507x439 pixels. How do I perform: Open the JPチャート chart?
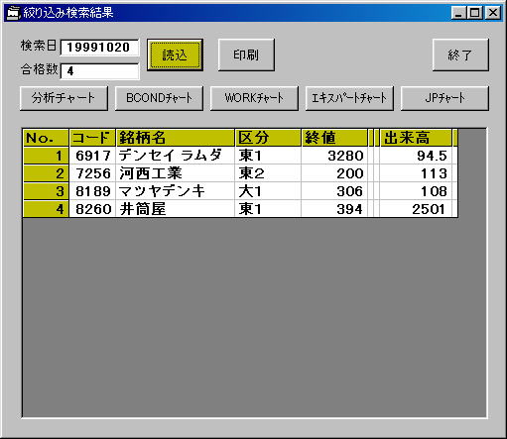pos(444,98)
